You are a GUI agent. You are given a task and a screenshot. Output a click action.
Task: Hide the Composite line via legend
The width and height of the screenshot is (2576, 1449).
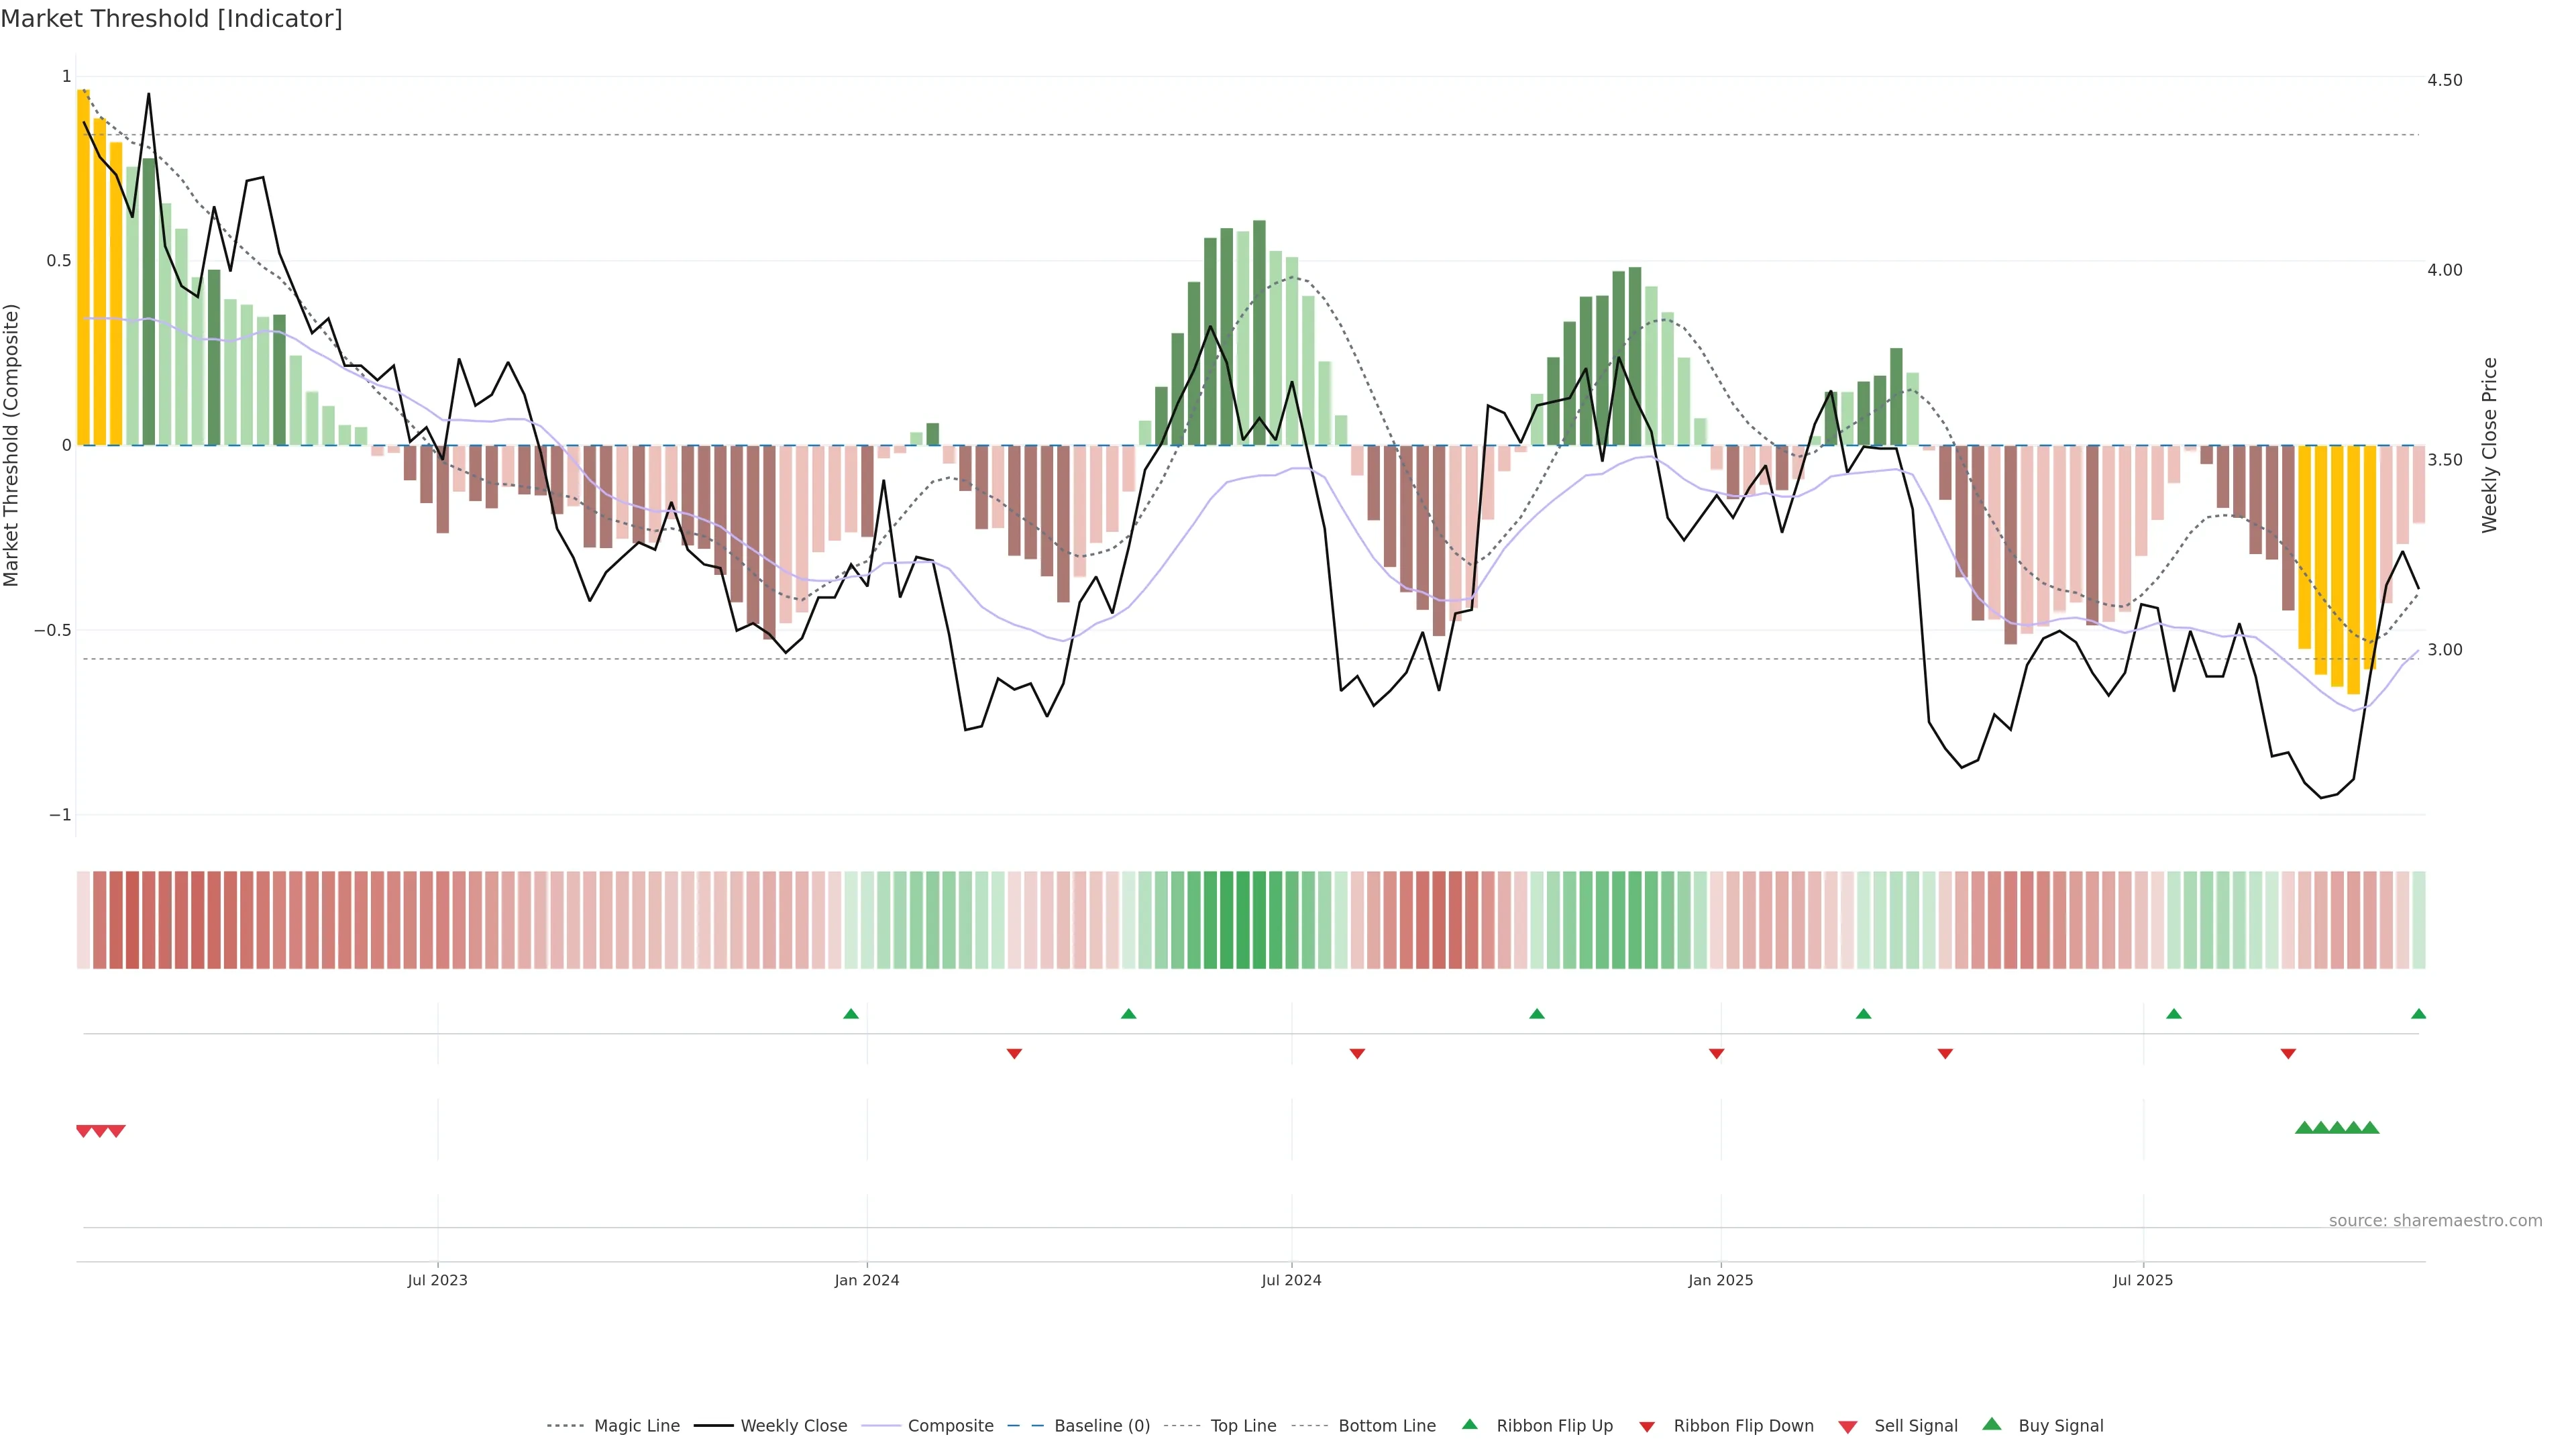950,1426
